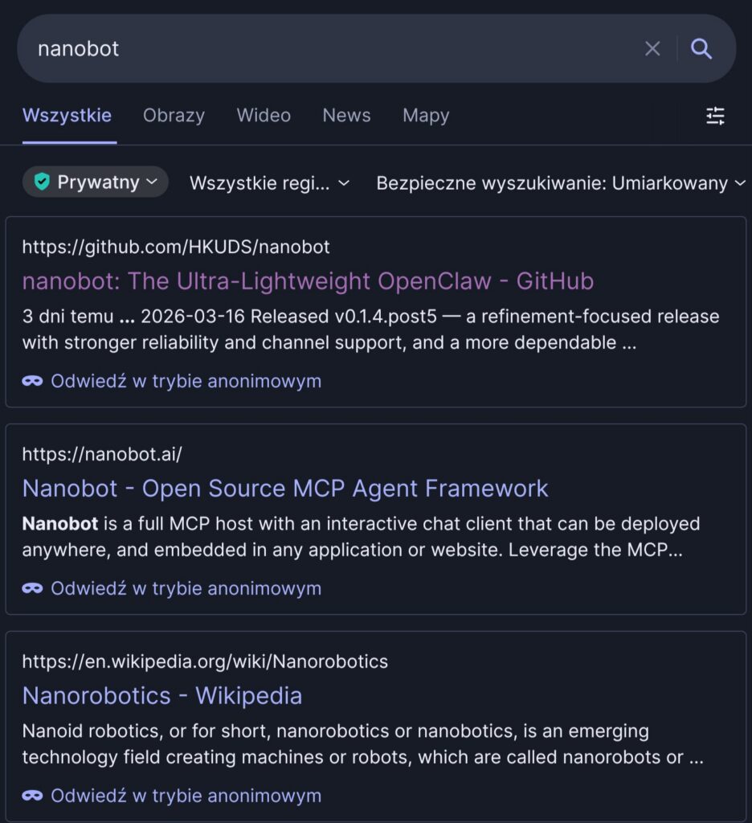The height and width of the screenshot is (823, 752).
Task: Switch to the Wideo tab
Action: pyautogui.click(x=264, y=115)
